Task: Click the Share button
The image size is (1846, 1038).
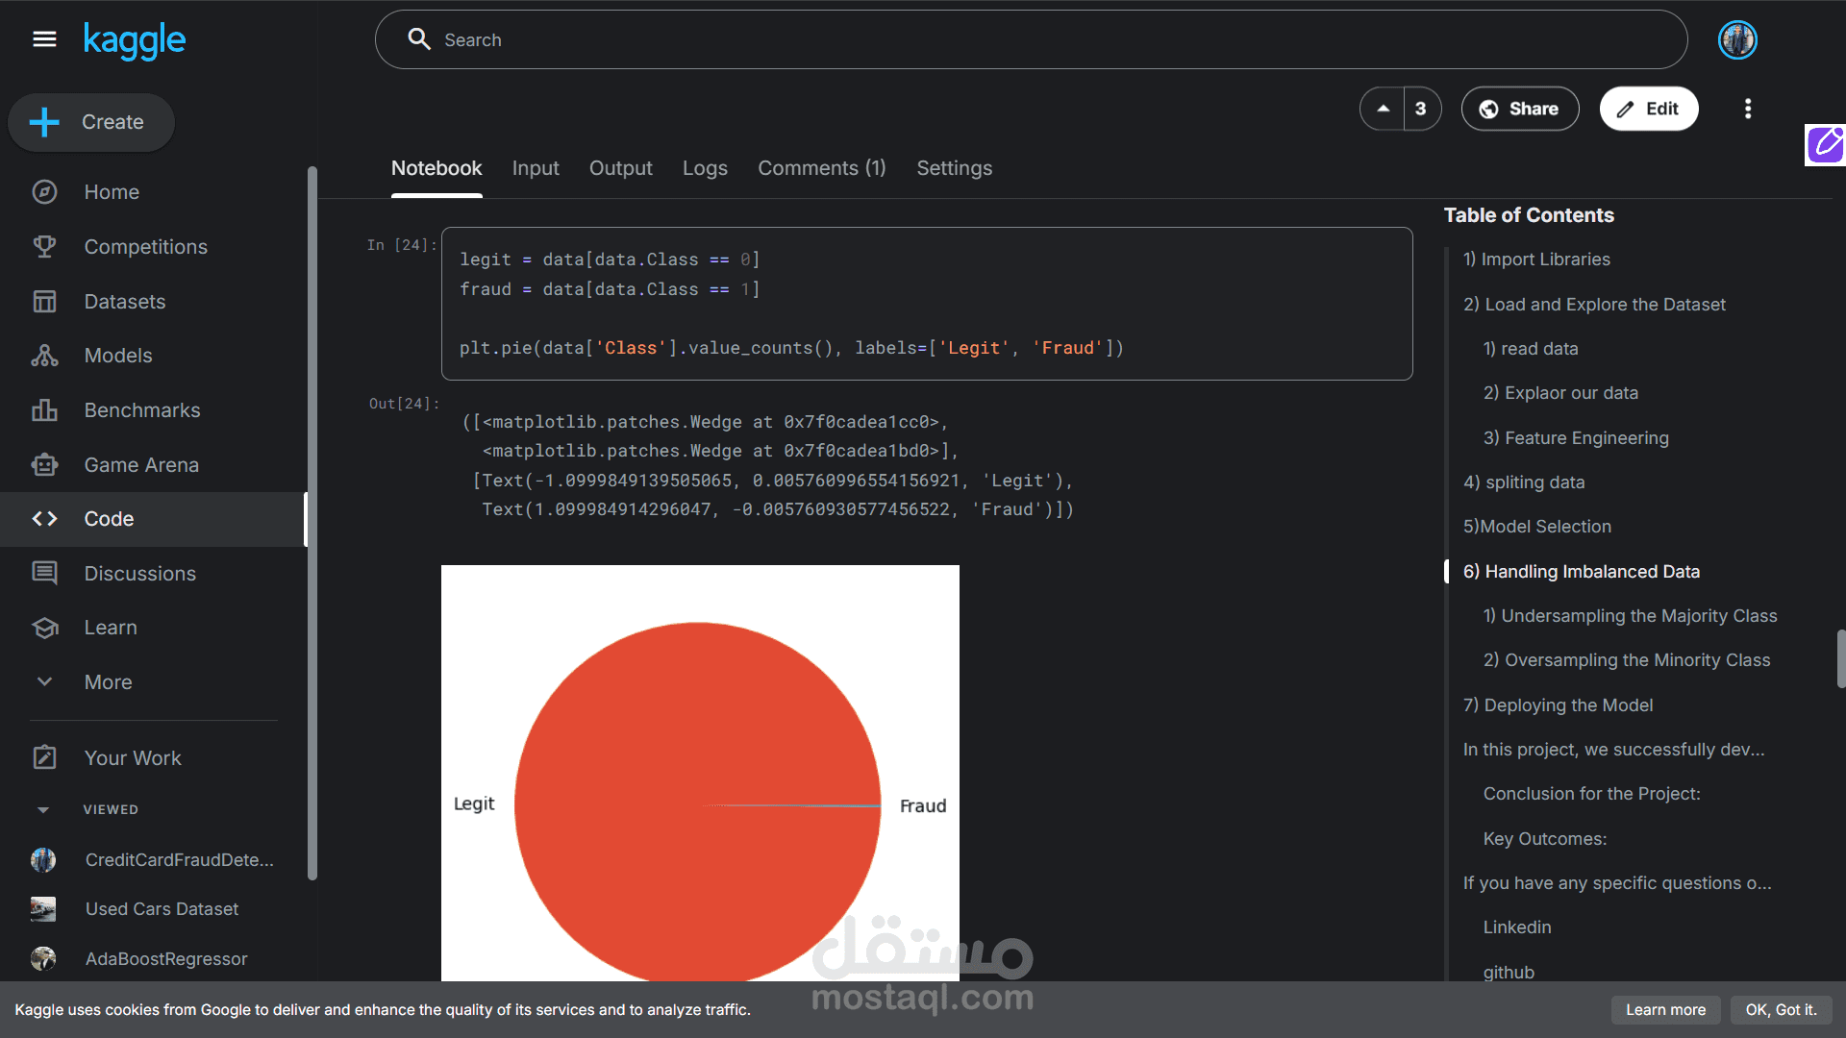Action: [1519, 109]
